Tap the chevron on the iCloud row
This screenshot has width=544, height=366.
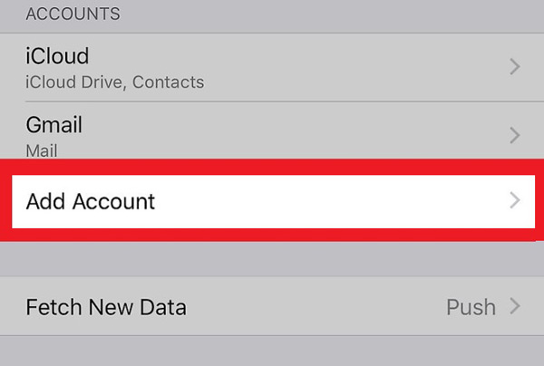(x=515, y=67)
